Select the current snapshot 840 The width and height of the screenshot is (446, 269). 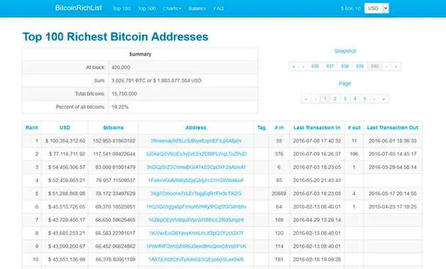375,66
